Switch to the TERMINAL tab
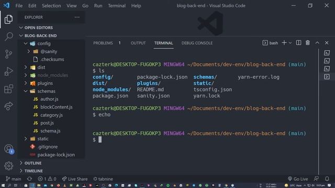Screen dimensions: 335x188 pos(163,43)
